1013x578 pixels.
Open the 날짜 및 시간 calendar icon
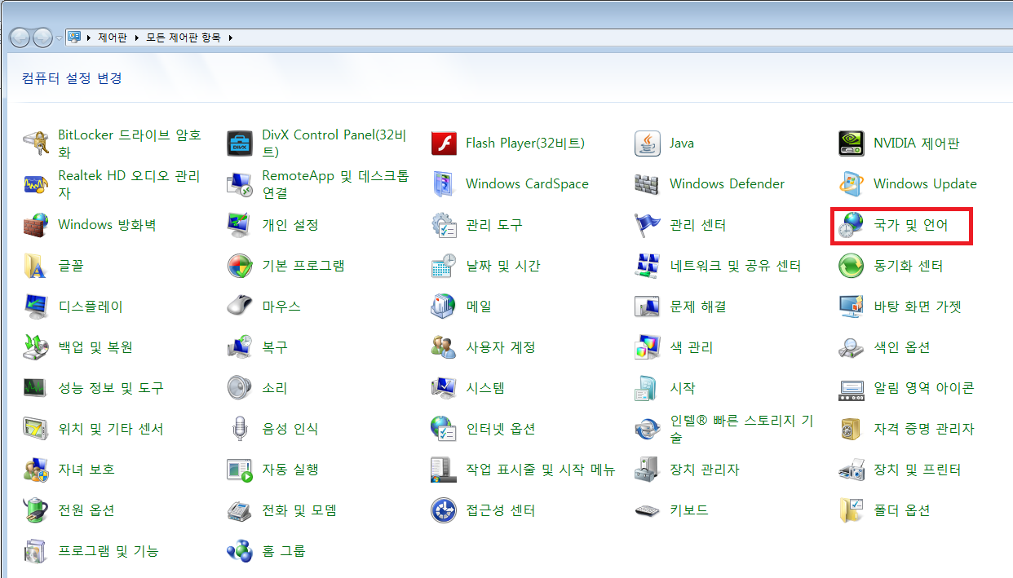tap(444, 266)
